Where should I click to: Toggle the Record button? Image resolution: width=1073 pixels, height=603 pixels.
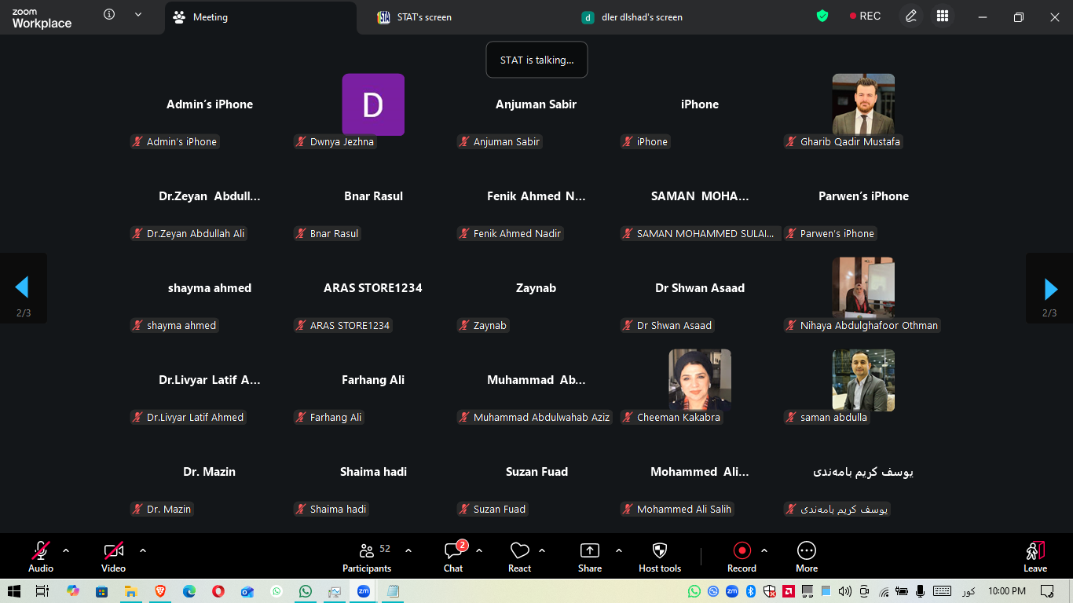pyautogui.click(x=742, y=556)
